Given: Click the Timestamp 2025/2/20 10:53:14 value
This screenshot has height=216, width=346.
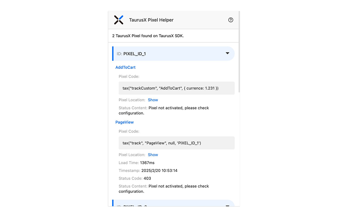Looking at the screenshot, I should (x=159, y=170).
